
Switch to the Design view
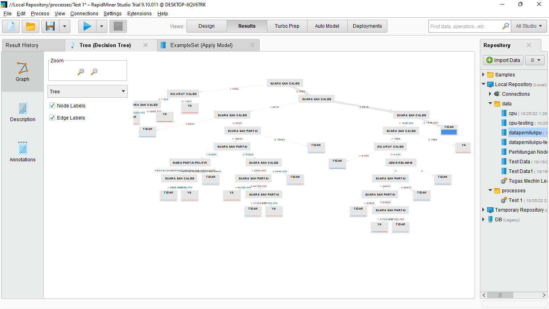pos(206,26)
